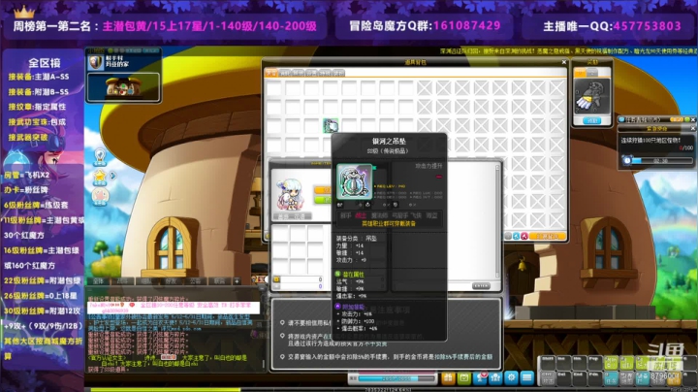Viewport: 698px width, 392px height.
Task: Click the Del quick slot
Action: pos(562,377)
